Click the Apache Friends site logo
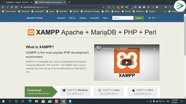The width and height of the screenshot is (186, 104). (x=35, y=18)
